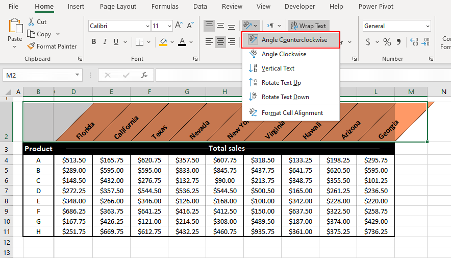This screenshot has height=258, width=451.
Task: Toggle Italic formatting
Action: [x=105, y=42]
